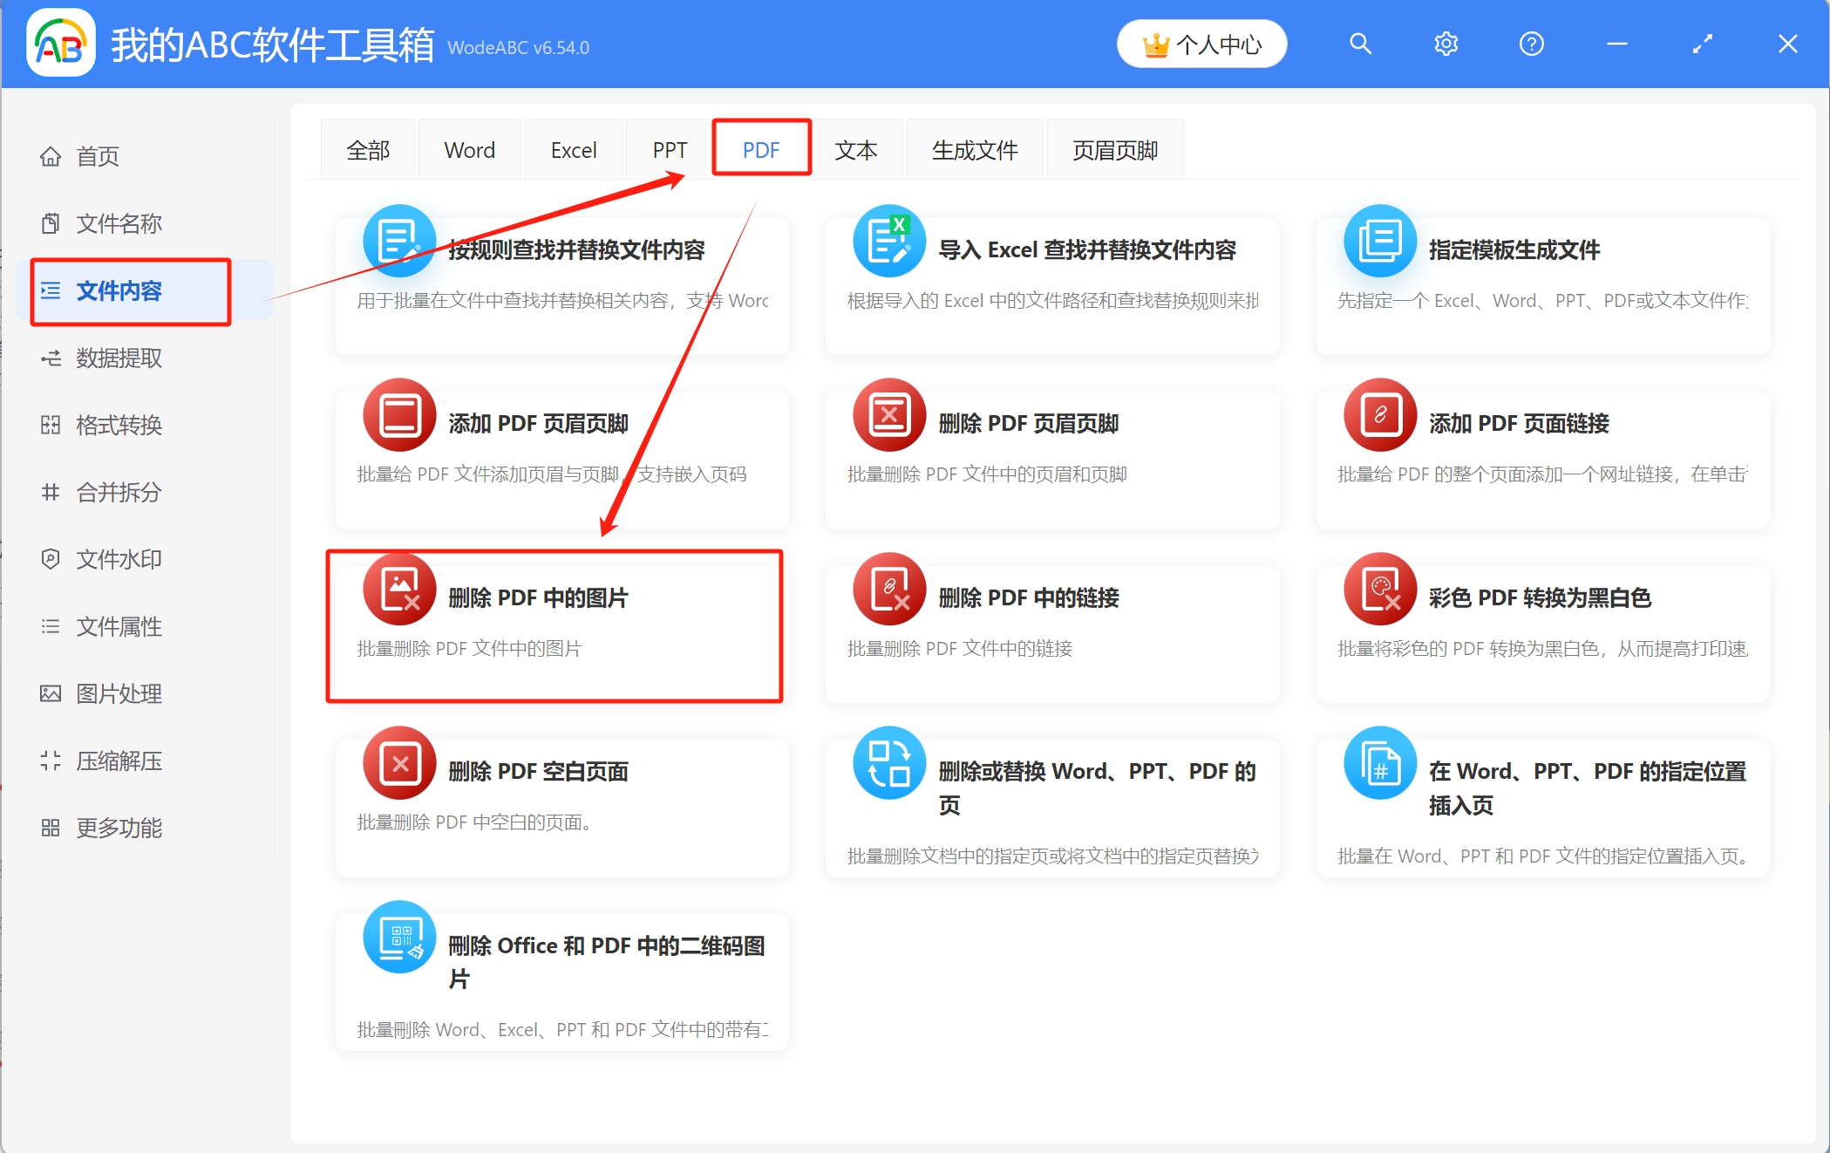Open the settings gear
1830x1153 pixels.
point(1445,43)
